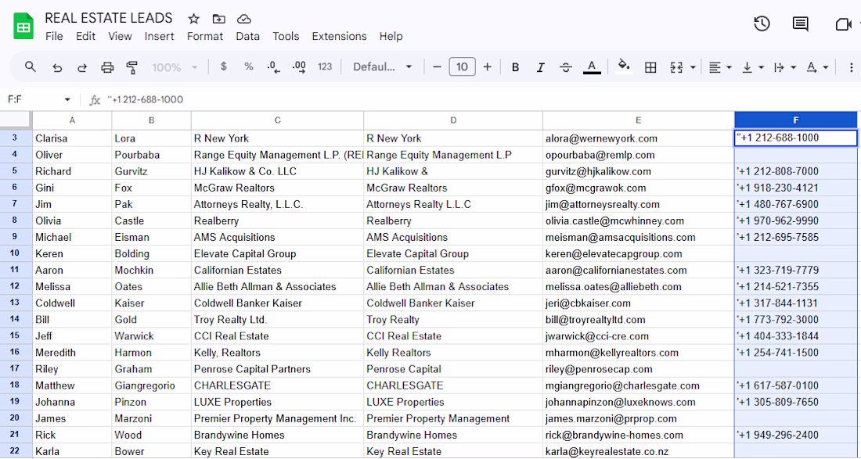Open more number formats 123

tap(325, 67)
